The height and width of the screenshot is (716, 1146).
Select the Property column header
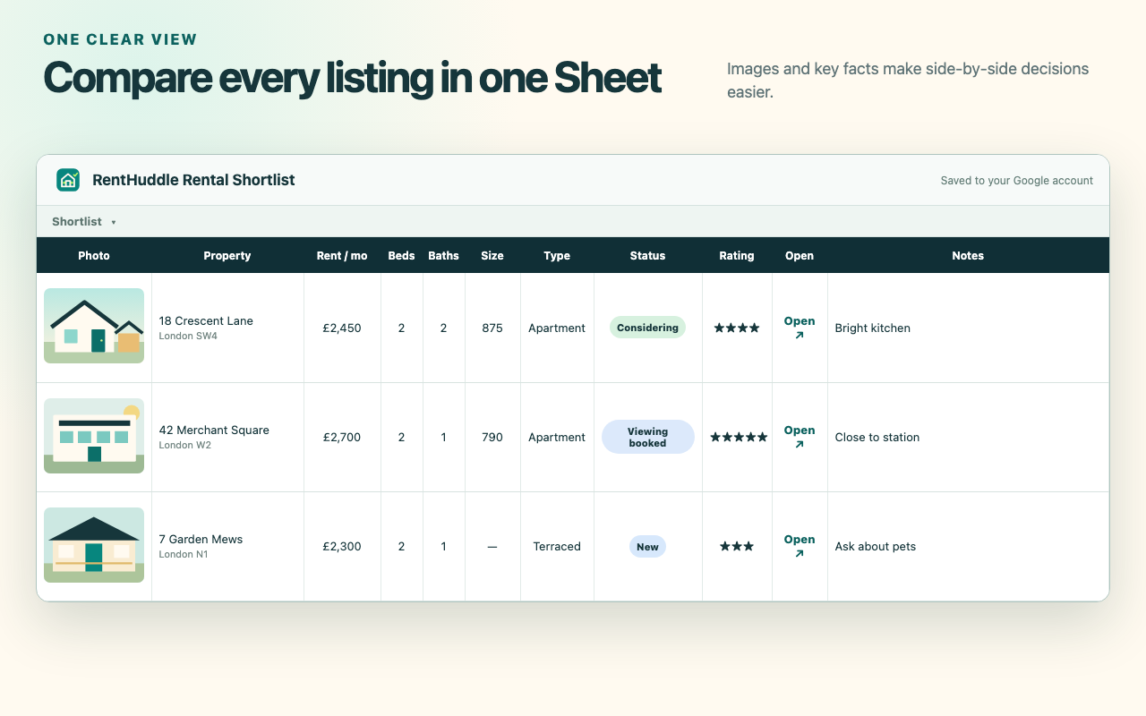(227, 255)
